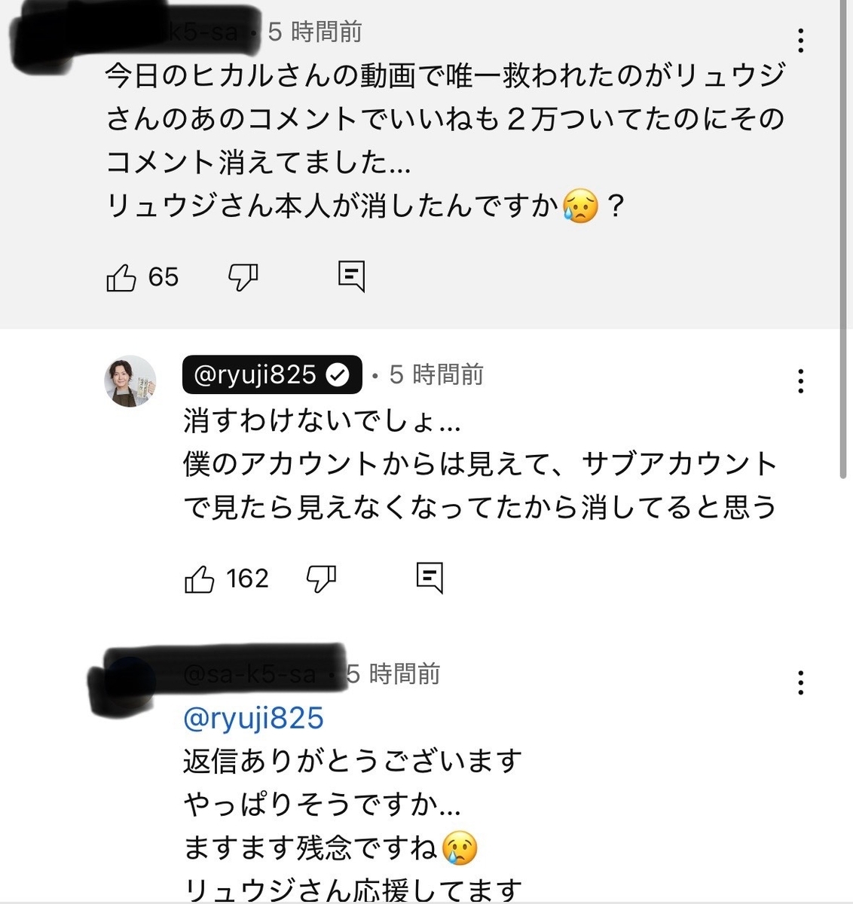Viewport: 853px width, 904px height.
Task: Reply to the @ryuji825 comment
Action: pyautogui.click(x=430, y=577)
